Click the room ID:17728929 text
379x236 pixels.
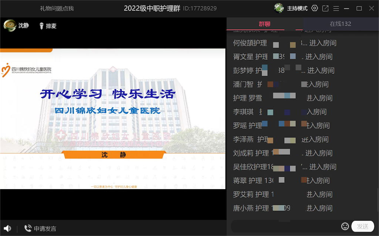click(200, 8)
